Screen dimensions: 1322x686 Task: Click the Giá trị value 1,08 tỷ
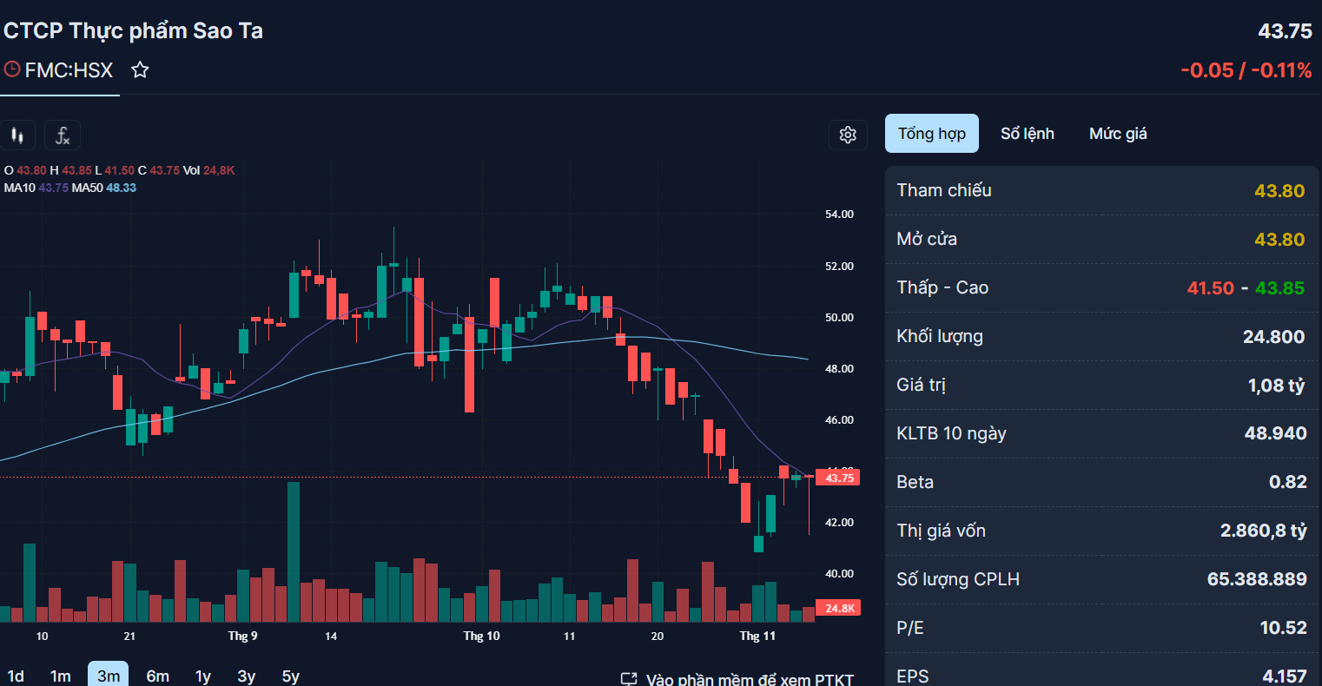[1277, 386]
